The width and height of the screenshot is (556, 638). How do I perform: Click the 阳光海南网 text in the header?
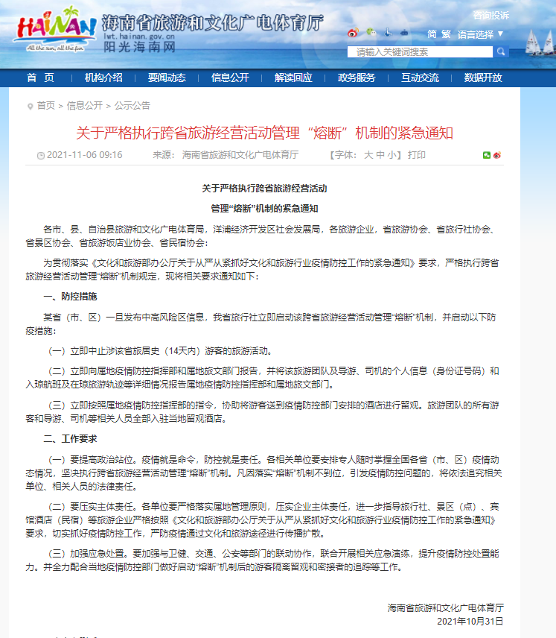coord(139,47)
